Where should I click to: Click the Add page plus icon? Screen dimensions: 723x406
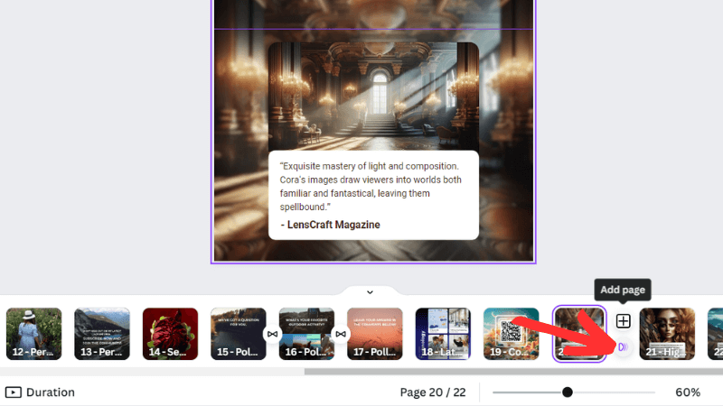coord(623,321)
